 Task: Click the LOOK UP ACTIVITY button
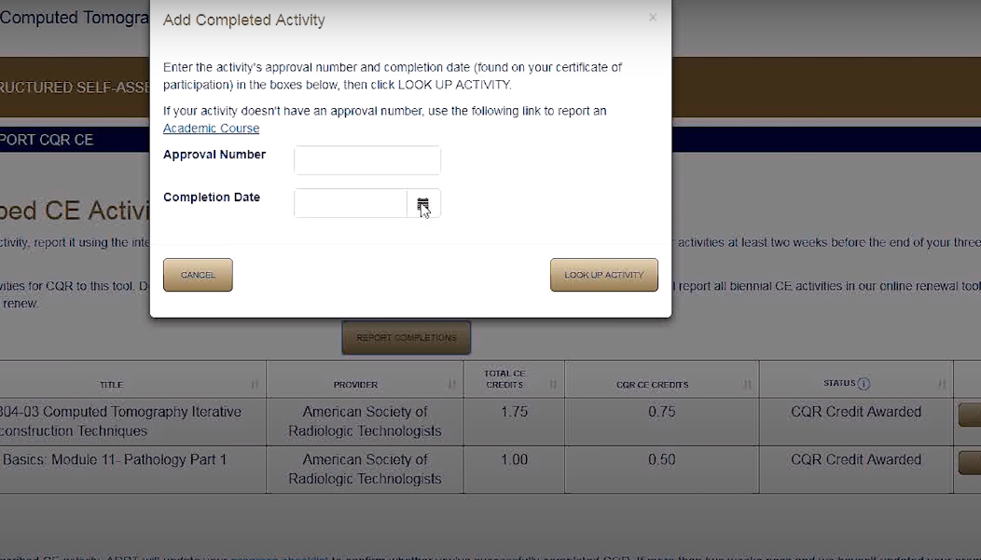coord(603,274)
